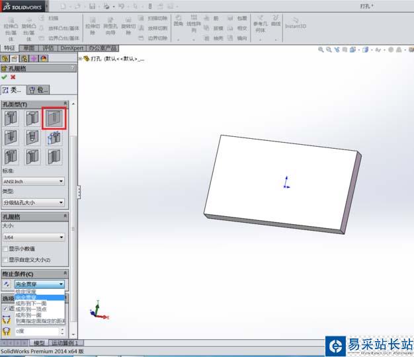
Task: Select the straight tap hole type icon
Action: click(11, 138)
